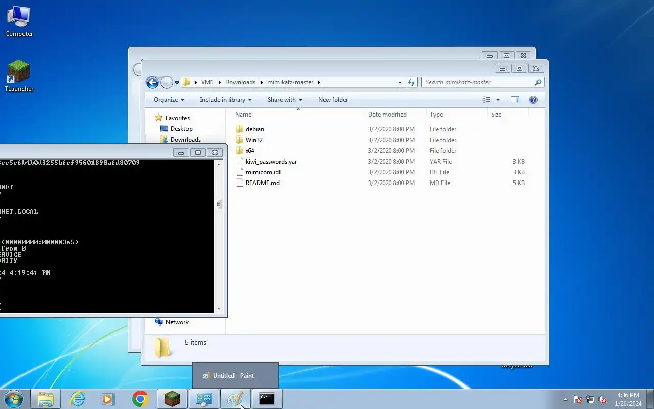654x409 pixels.
Task: Select Untitled - Paint window preview
Action: 236,376
